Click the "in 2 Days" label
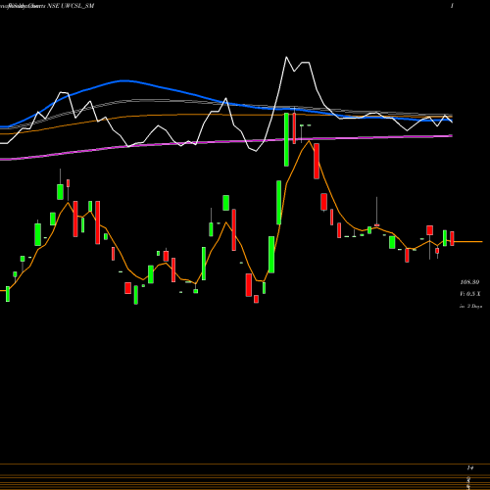The image size is (490, 490). coord(470,307)
